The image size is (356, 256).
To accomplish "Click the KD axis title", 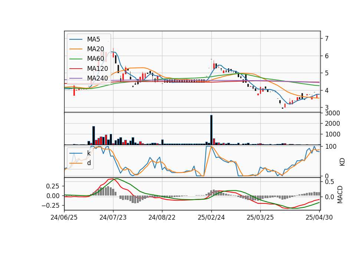I will (342, 162).
